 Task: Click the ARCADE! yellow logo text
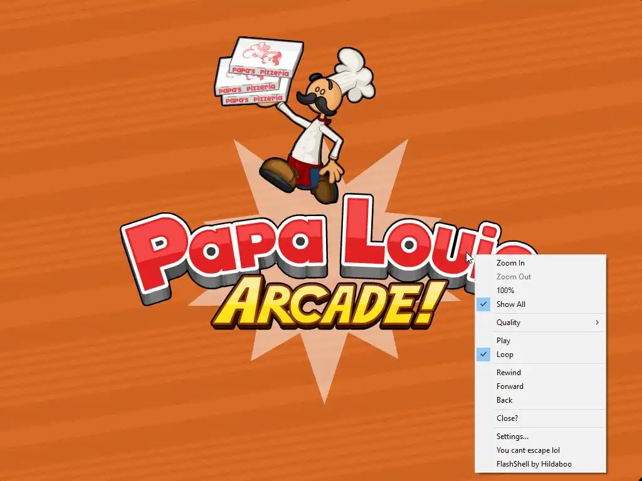(329, 304)
